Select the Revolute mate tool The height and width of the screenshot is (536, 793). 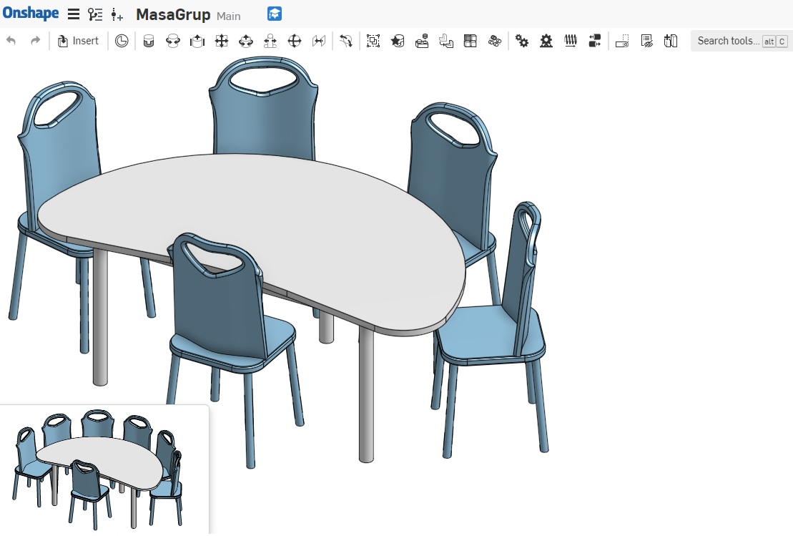coord(172,42)
